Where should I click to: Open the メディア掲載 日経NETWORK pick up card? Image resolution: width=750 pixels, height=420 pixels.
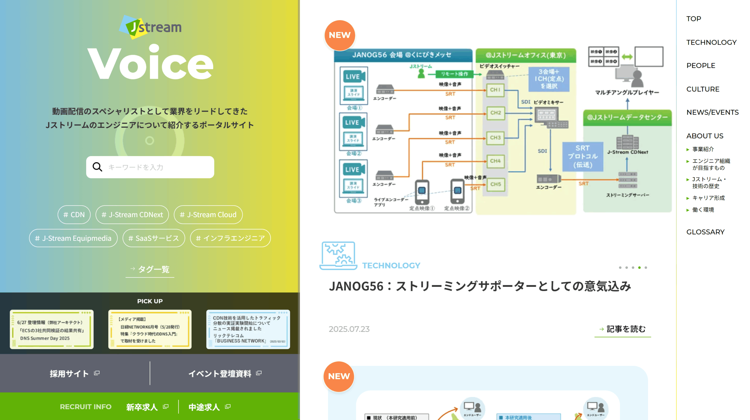click(150, 329)
